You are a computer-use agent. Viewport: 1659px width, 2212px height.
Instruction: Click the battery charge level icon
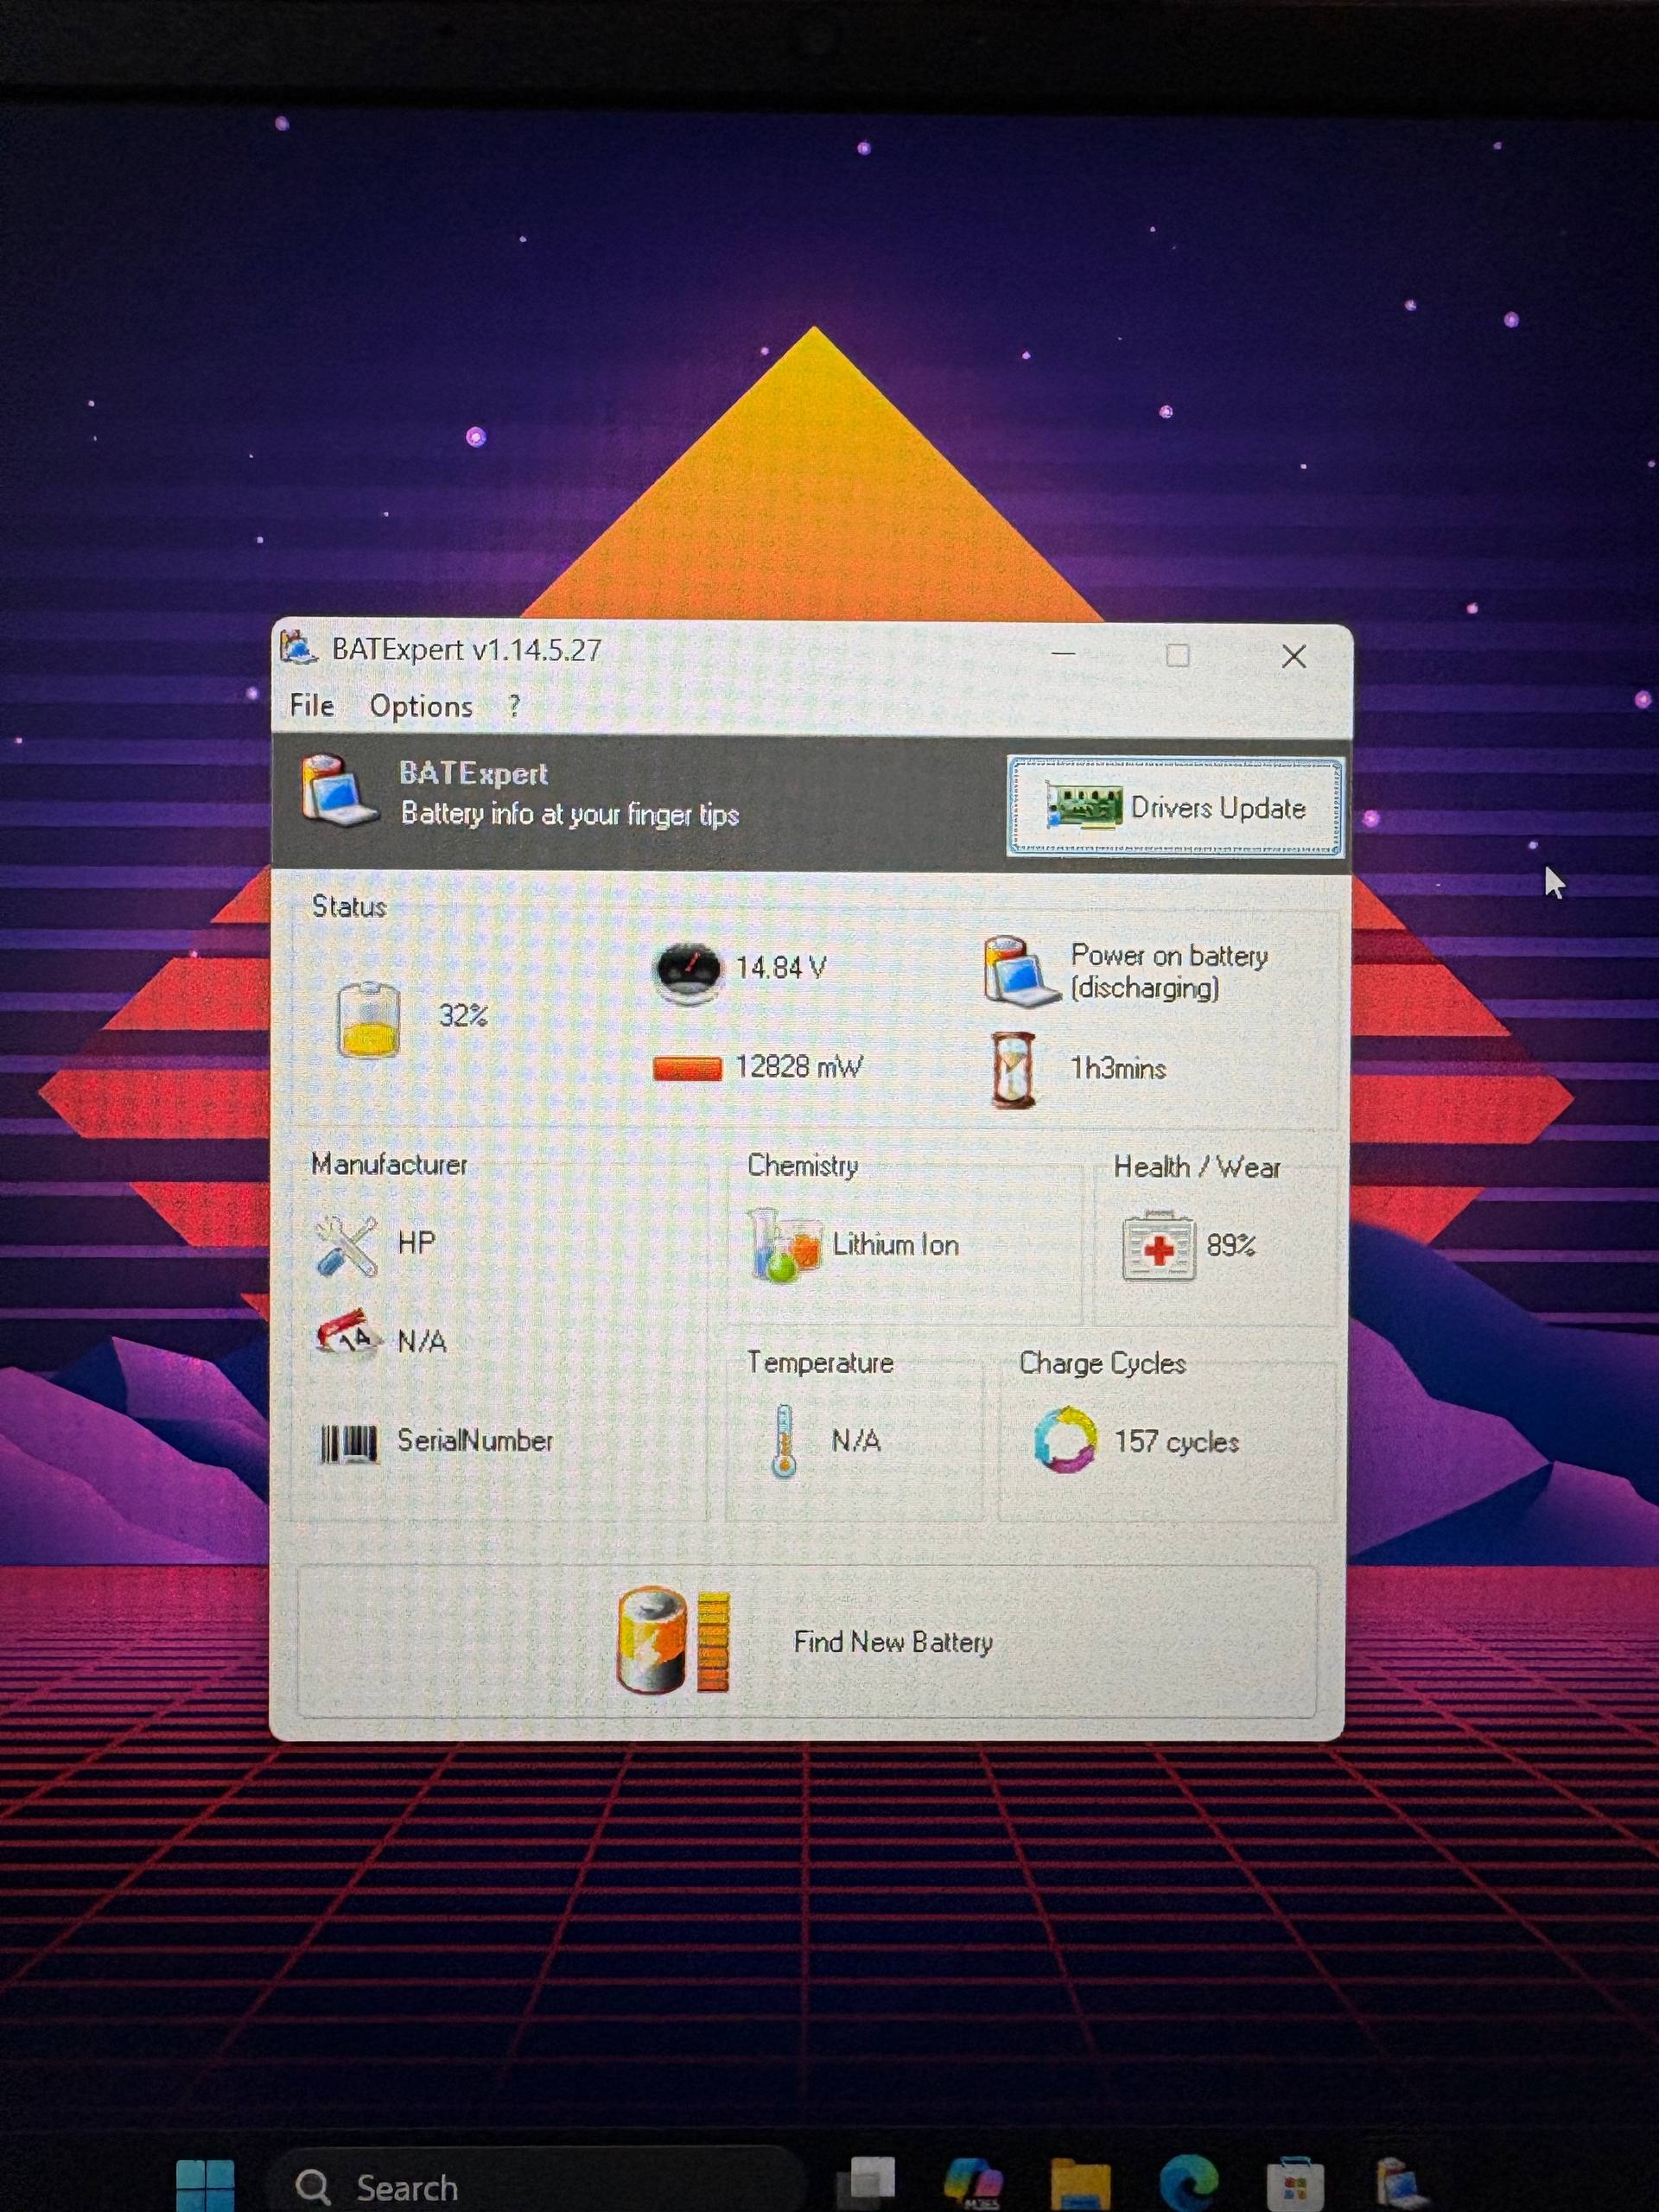[x=369, y=1019]
